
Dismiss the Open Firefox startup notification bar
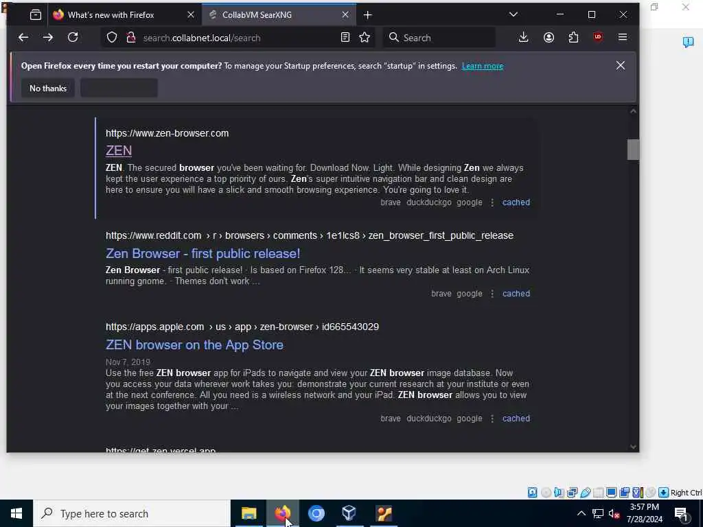pyautogui.click(x=620, y=65)
